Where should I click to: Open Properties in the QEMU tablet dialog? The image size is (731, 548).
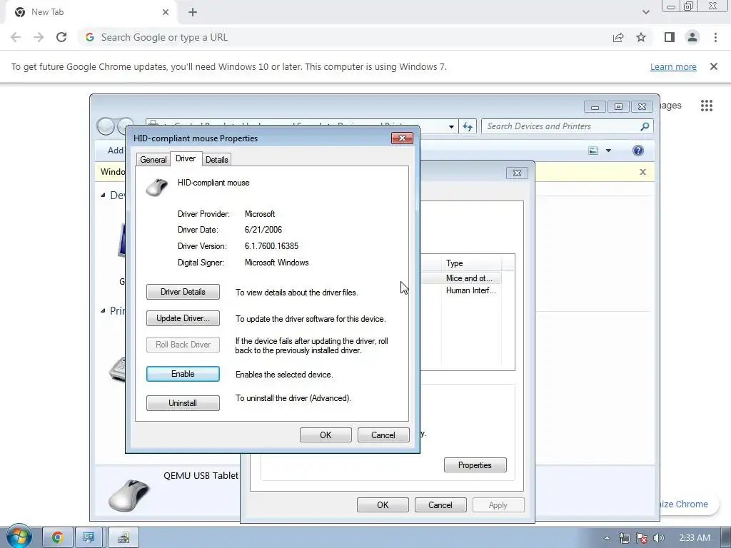[475, 465]
